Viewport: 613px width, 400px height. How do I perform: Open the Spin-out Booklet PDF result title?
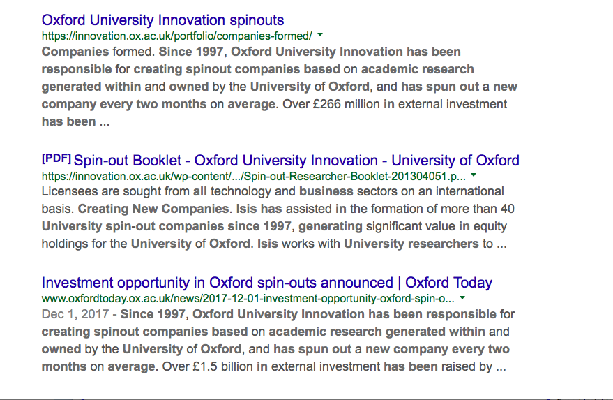tap(296, 160)
